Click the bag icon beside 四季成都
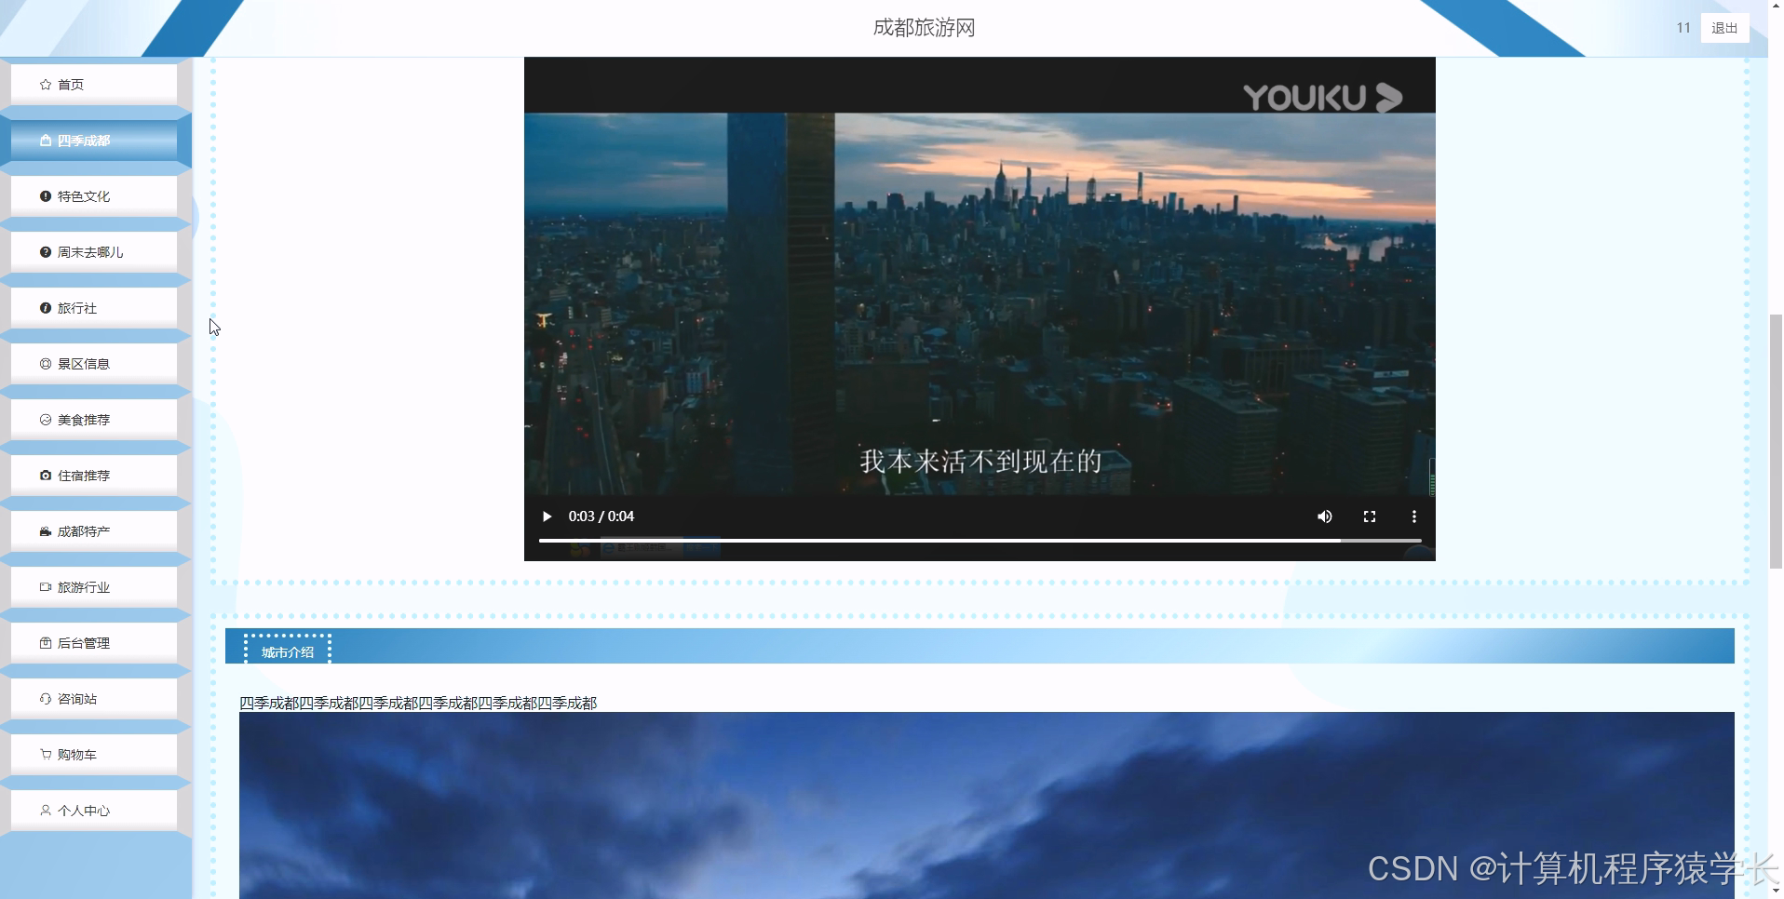This screenshot has width=1784, height=899. [46, 141]
